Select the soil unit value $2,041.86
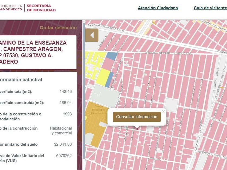 tap(63, 144)
